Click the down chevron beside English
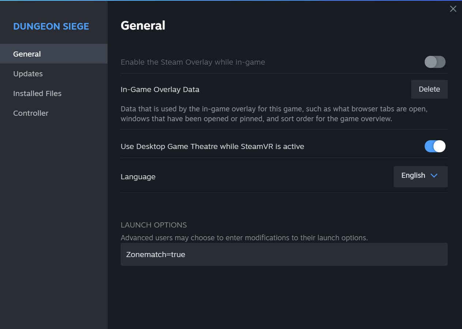 click(434, 176)
